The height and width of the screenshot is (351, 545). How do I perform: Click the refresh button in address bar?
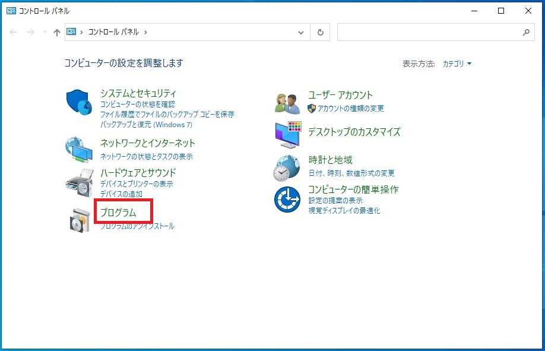coord(321,33)
